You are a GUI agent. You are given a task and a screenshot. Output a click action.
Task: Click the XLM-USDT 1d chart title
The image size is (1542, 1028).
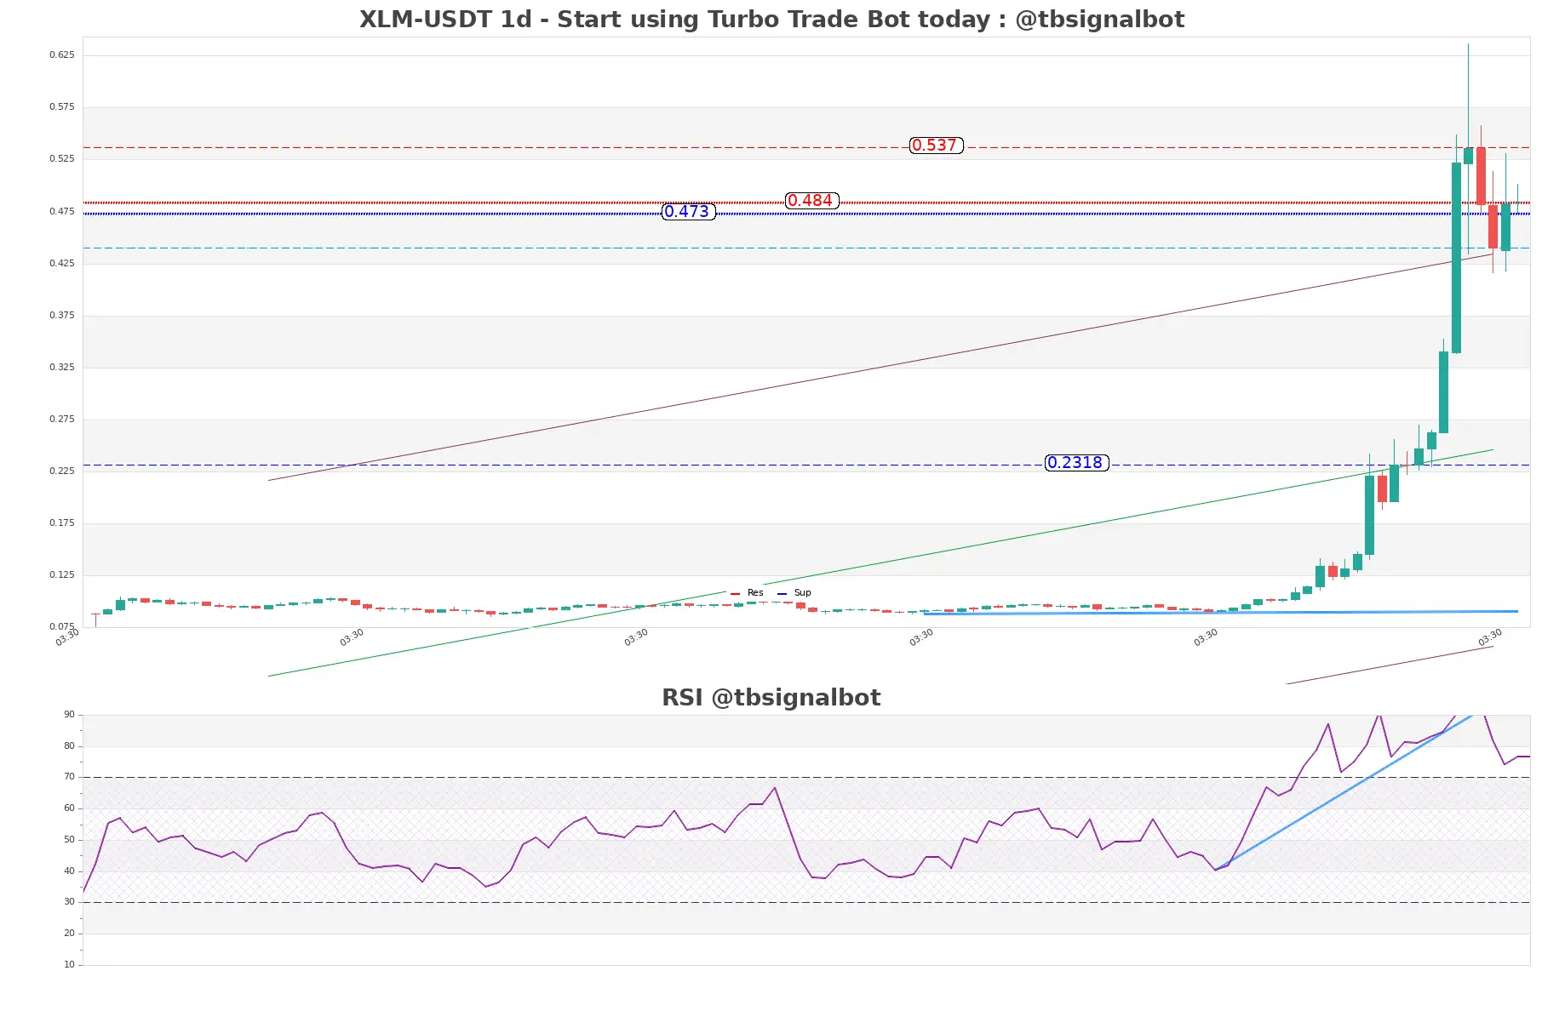pyautogui.click(x=771, y=20)
